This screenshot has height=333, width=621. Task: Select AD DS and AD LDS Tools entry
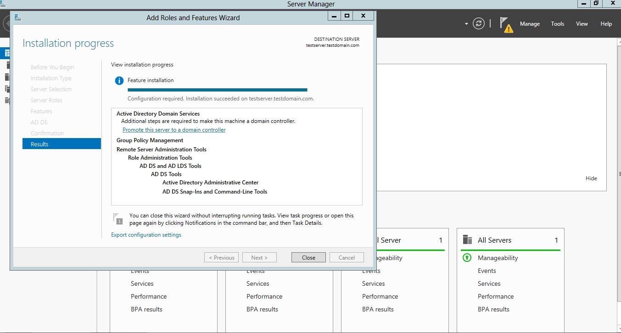pos(170,166)
